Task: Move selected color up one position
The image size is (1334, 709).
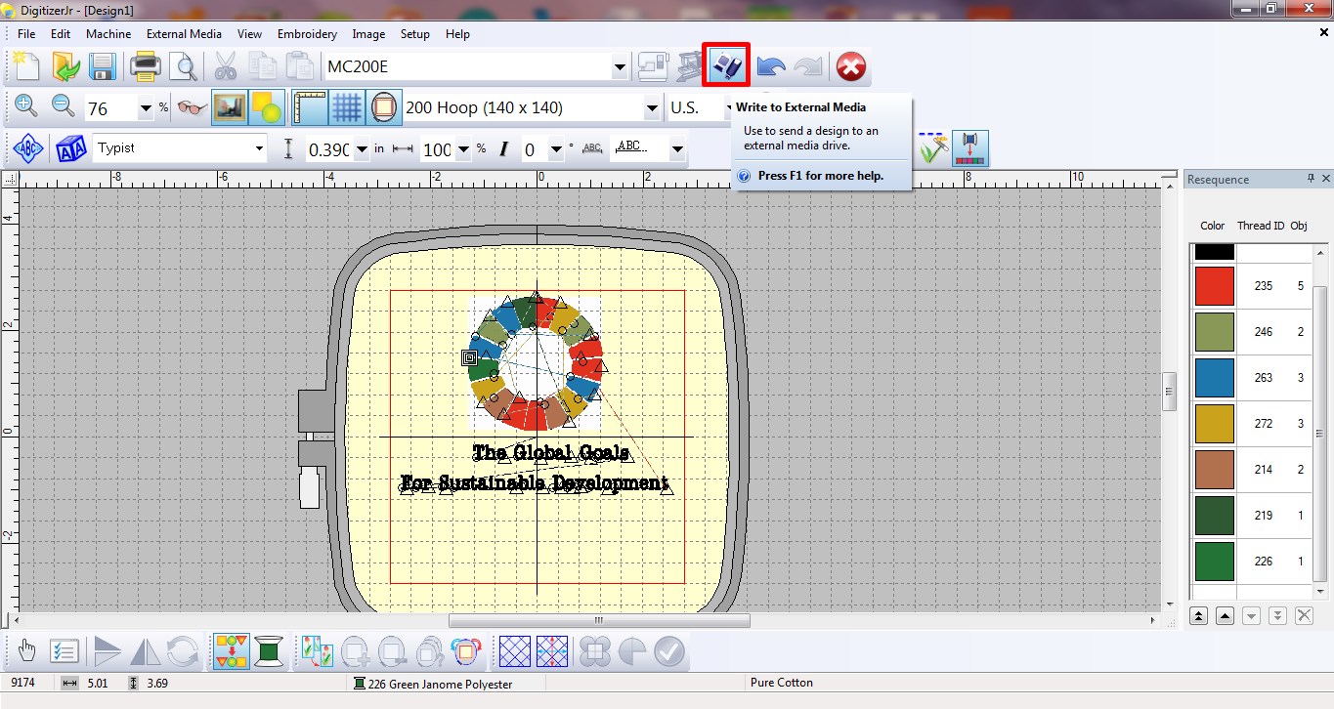Action: 1225,615
